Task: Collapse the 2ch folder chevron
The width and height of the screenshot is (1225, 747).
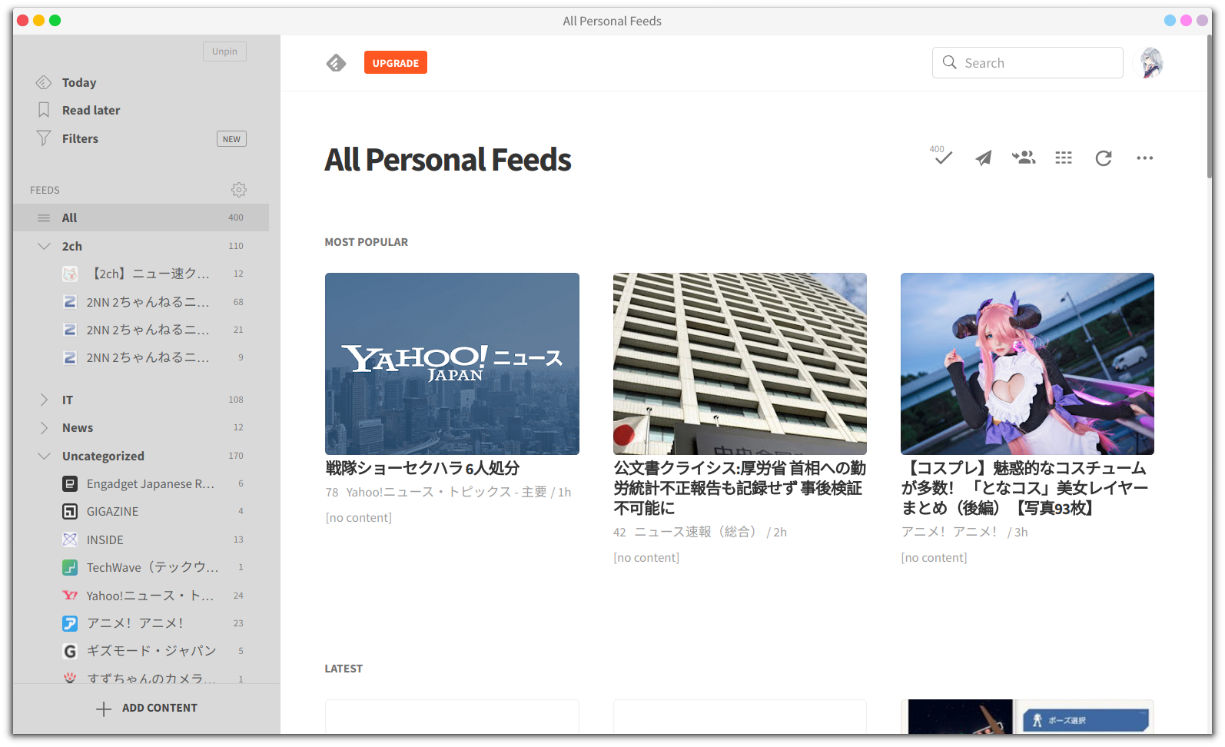Action: pyautogui.click(x=44, y=246)
